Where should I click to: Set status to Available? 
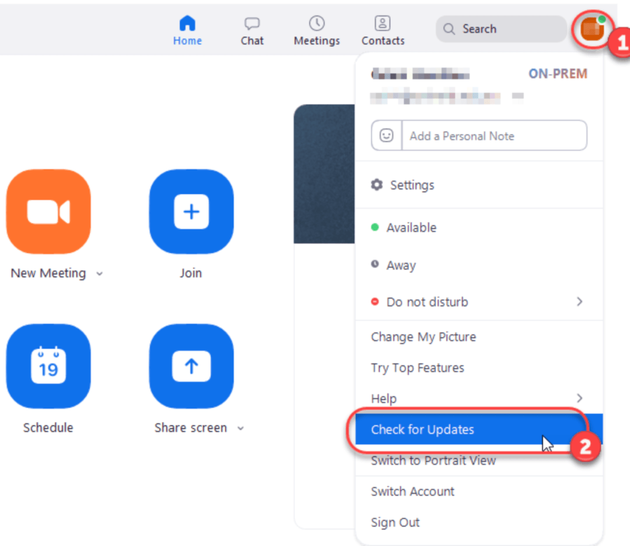point(479,228)
